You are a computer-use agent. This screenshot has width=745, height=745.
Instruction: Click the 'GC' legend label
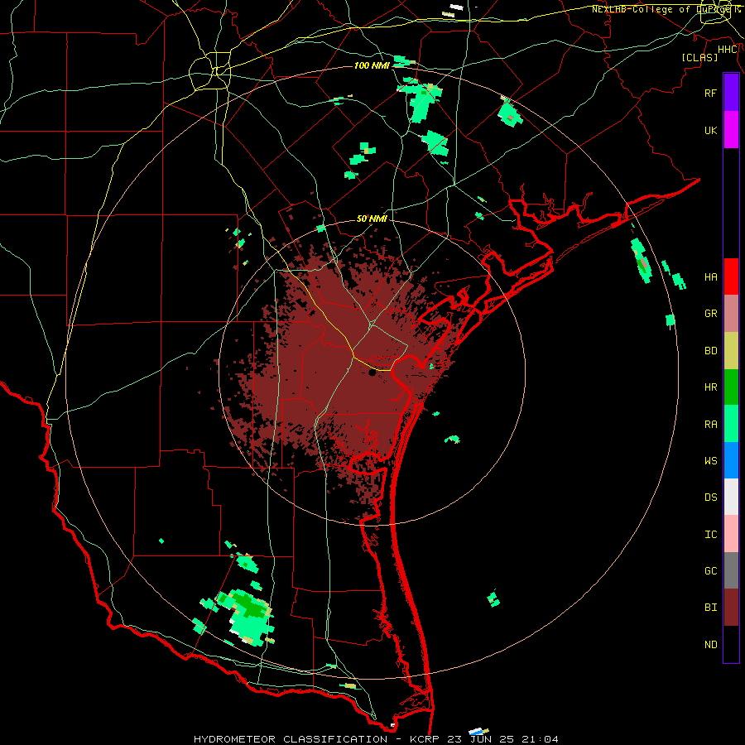(x=711, y=571)
